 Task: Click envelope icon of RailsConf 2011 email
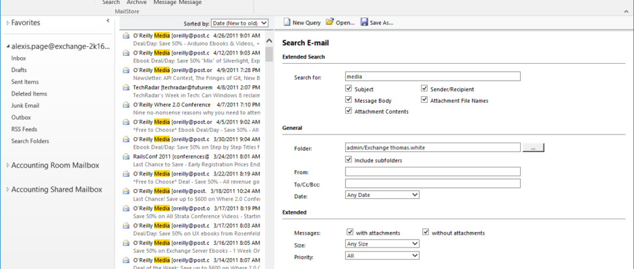(125, 157)
